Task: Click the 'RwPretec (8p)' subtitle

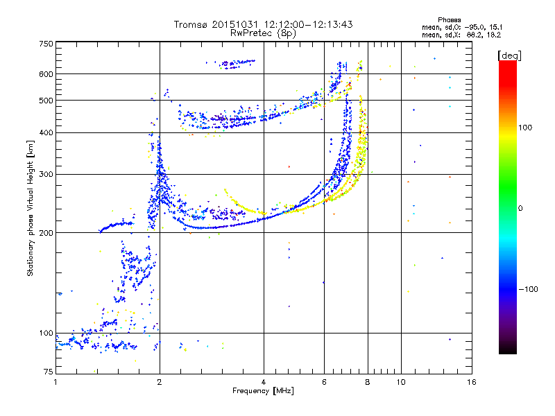Action: [263, 33]
